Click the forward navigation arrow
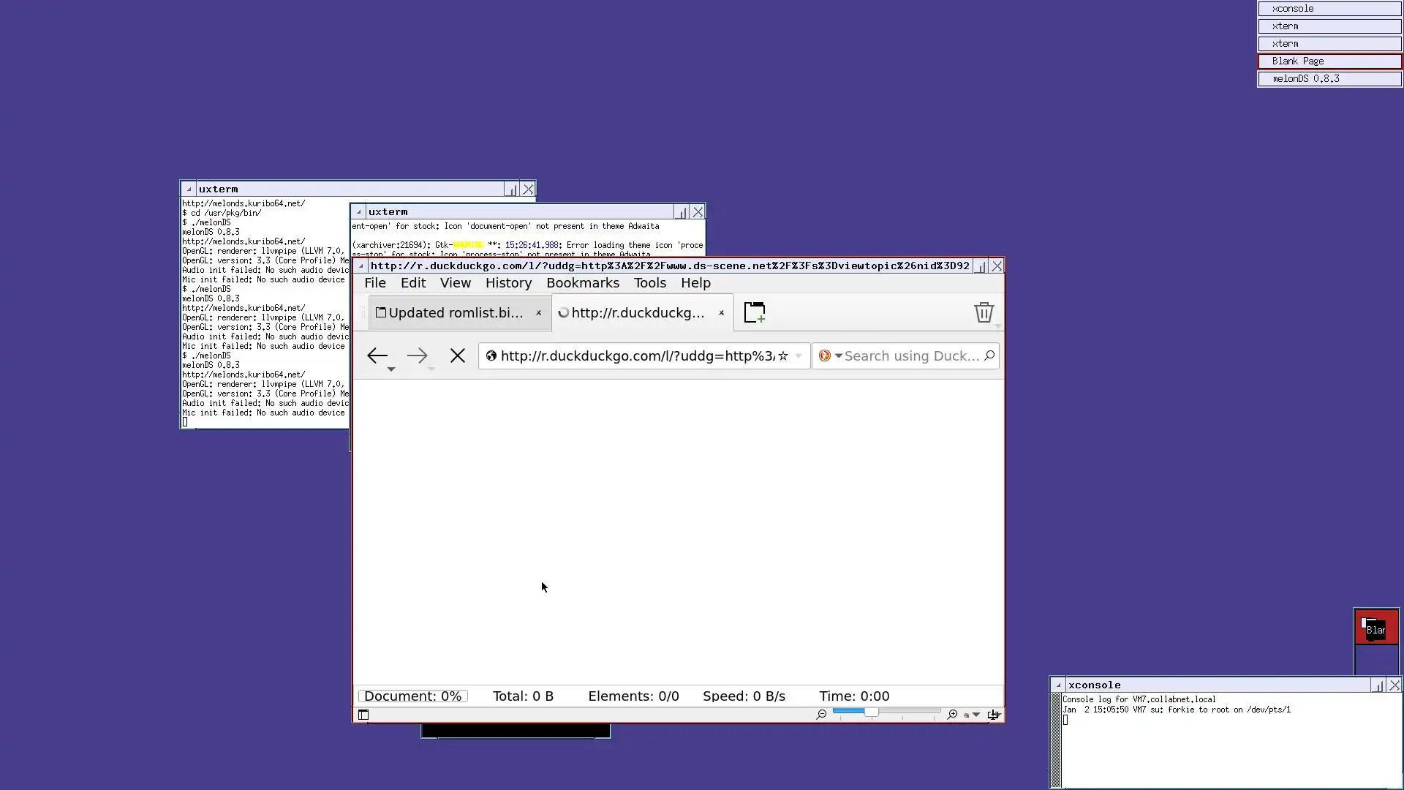Viewport: 1404px width, 790px height. 417,356
